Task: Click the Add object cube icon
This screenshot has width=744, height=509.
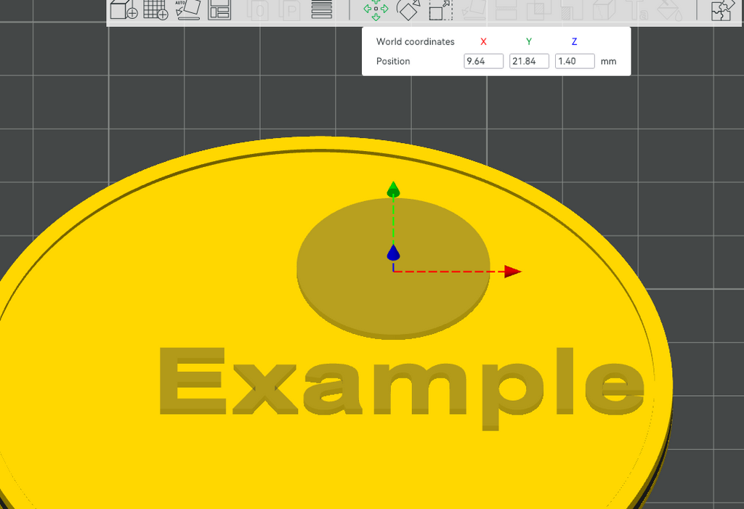Action: [x=124, y=9]
